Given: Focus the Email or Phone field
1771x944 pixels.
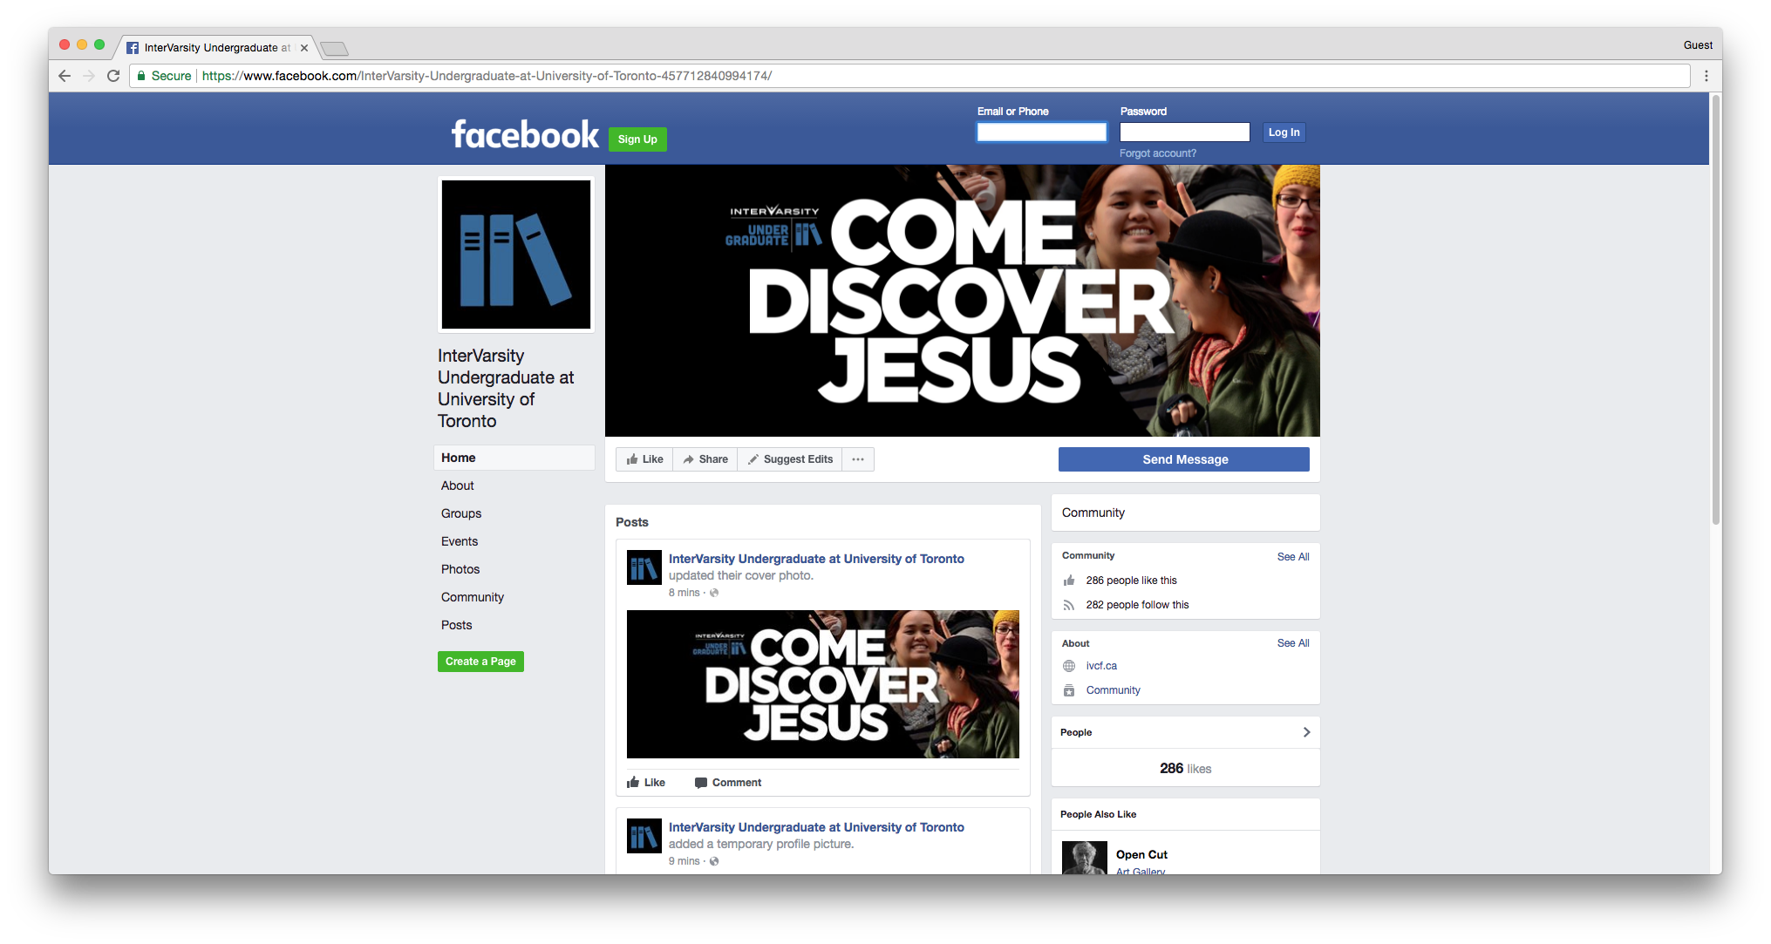Looking at the screenshot, I should coord(1041,132).
